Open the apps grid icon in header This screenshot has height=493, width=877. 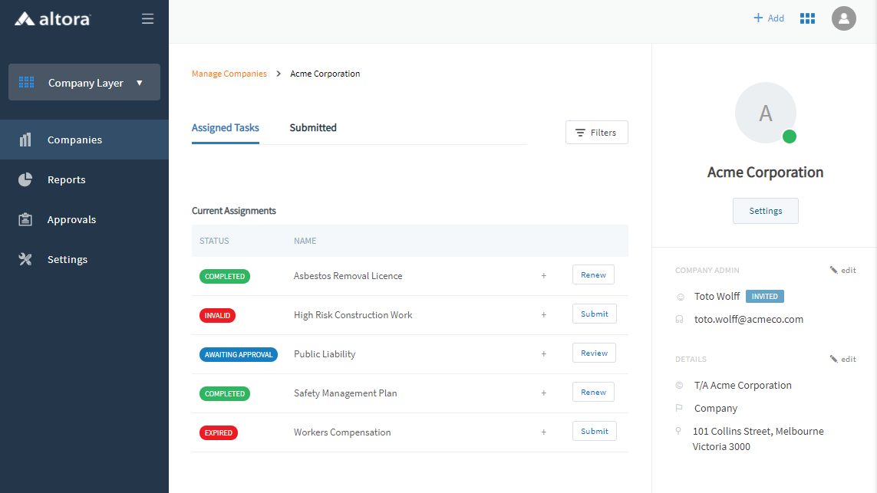pos(807,18)
